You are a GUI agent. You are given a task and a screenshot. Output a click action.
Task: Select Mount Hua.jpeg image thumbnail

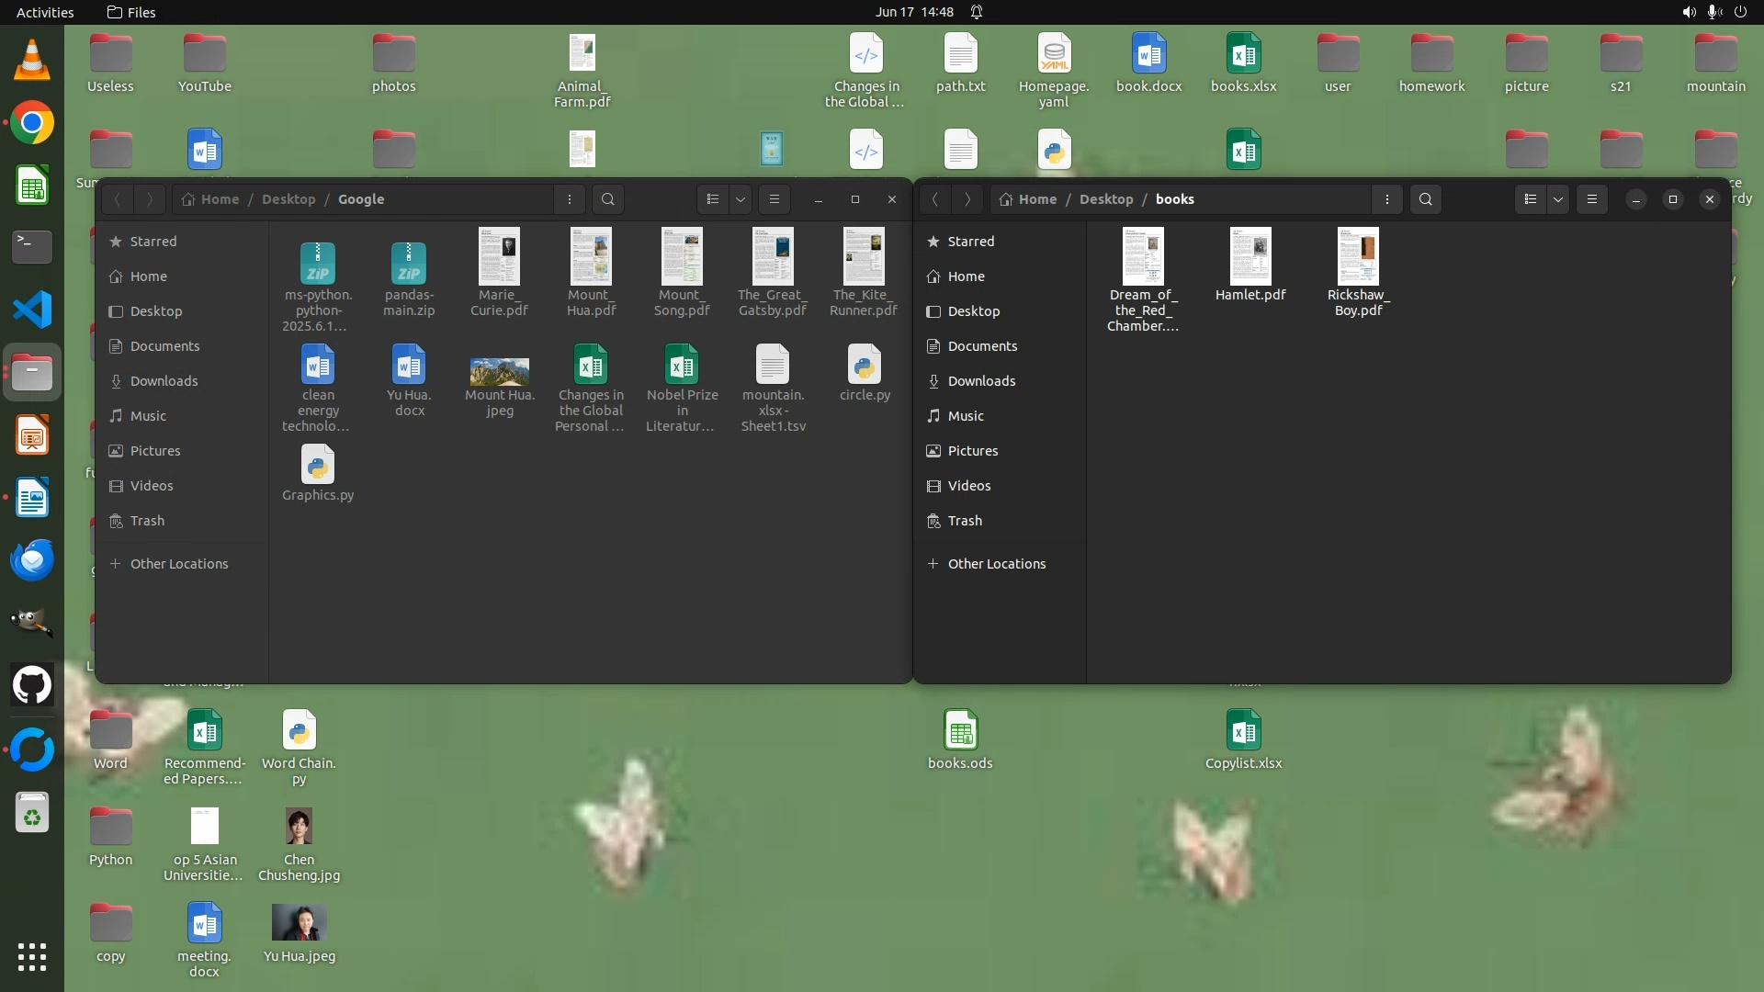point(500,371)
